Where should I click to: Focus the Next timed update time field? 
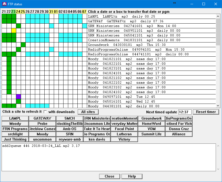(x=185, y=112)
